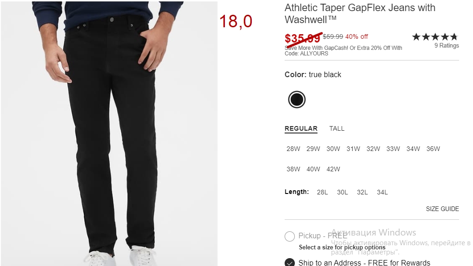Open the 9 Ratings reviews link
The image size is (473, 266).
pos(447,45)
